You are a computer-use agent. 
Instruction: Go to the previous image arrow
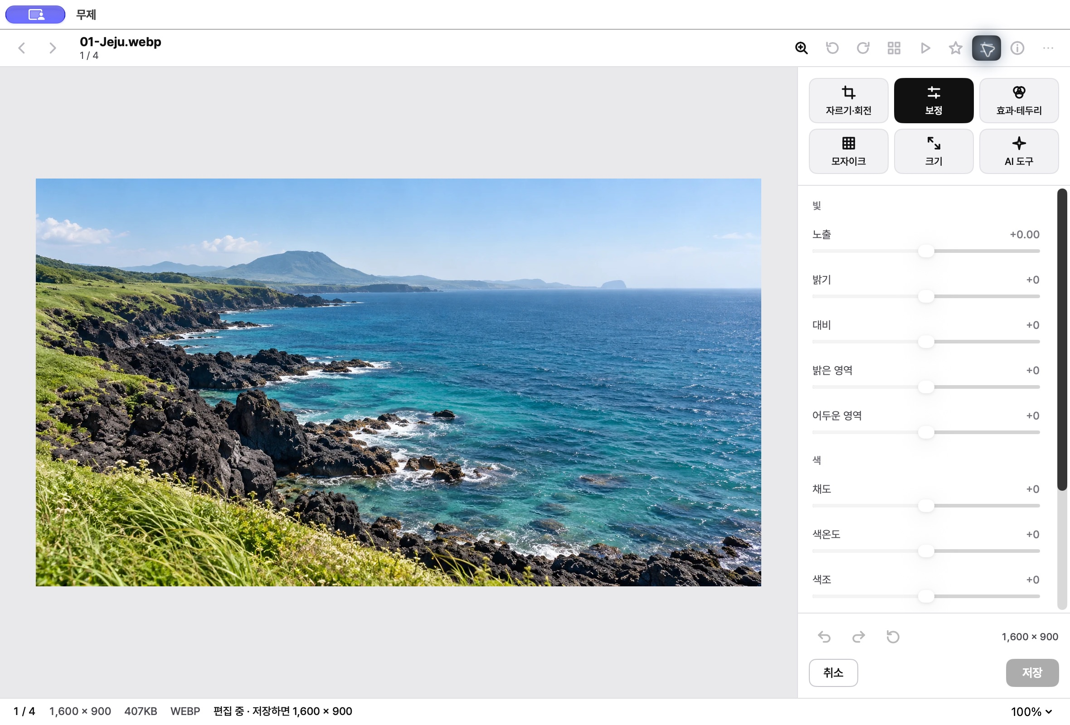pyautogui.click(x=22, y=48)
